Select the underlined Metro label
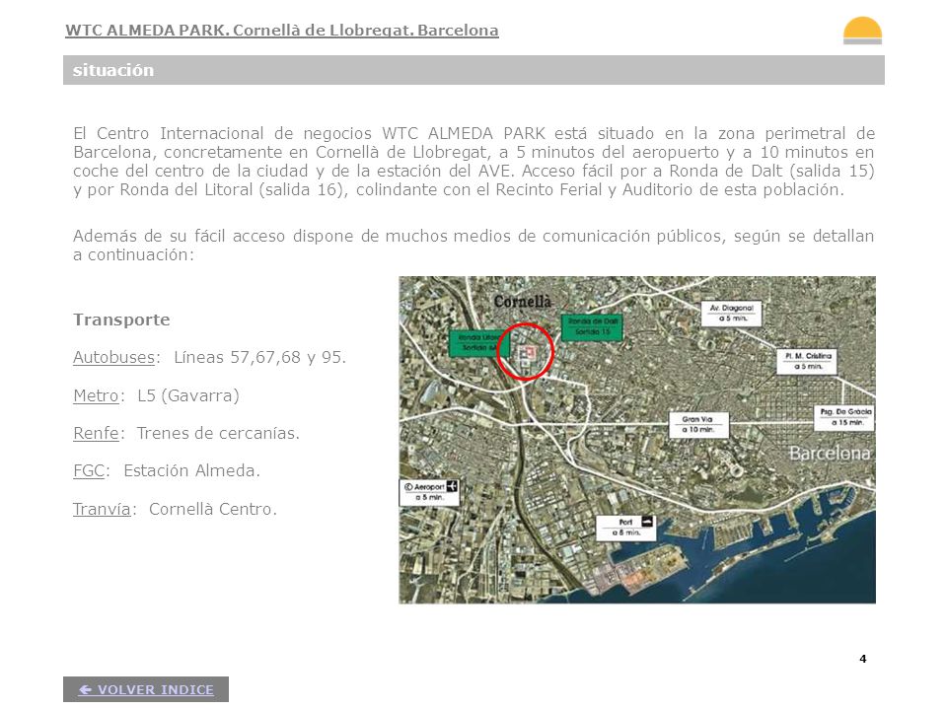 pyautogui.click(x=96, y=395)
